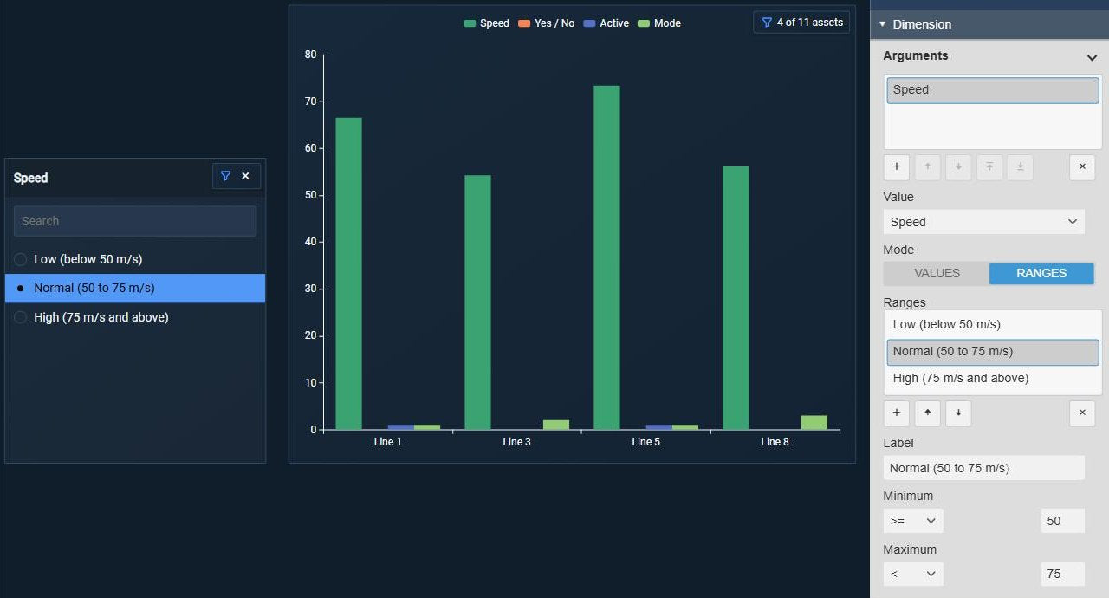Toggle the Mode series in the chart legend
1109x598 pixels.
pyautogui.click(x=659, y=23)
